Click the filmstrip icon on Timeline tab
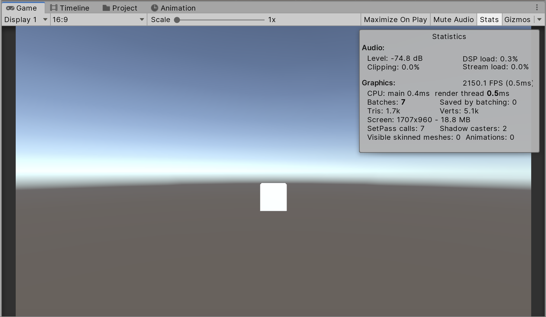The image size is (546, 317). [x=54, y=8]
